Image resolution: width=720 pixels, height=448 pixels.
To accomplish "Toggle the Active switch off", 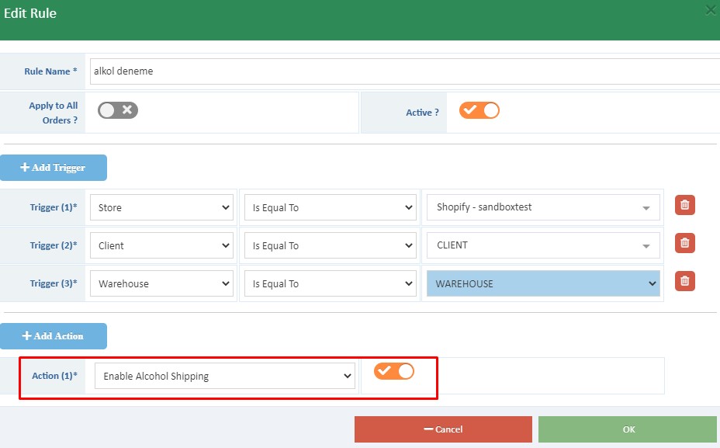I will pos(479,110).
